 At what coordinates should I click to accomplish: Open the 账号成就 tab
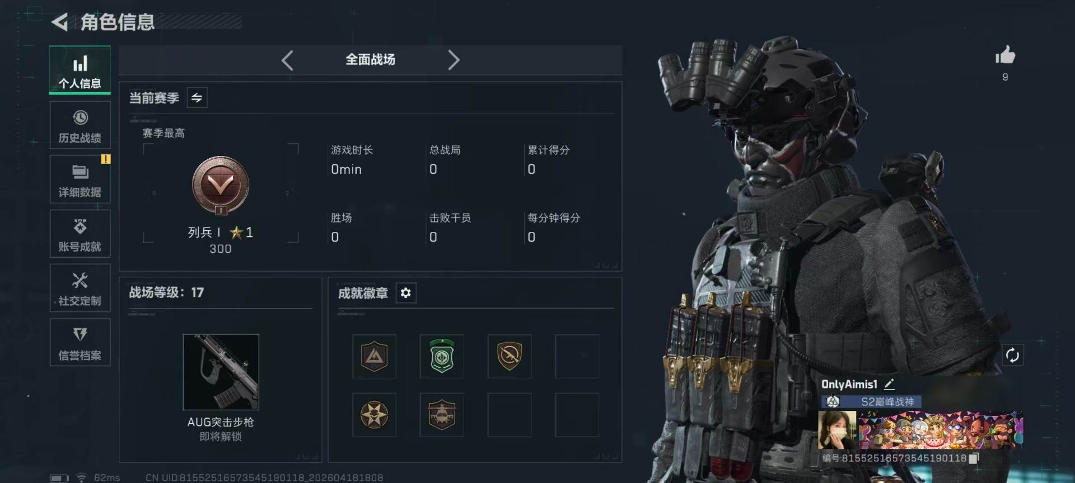tap(80, 234)
